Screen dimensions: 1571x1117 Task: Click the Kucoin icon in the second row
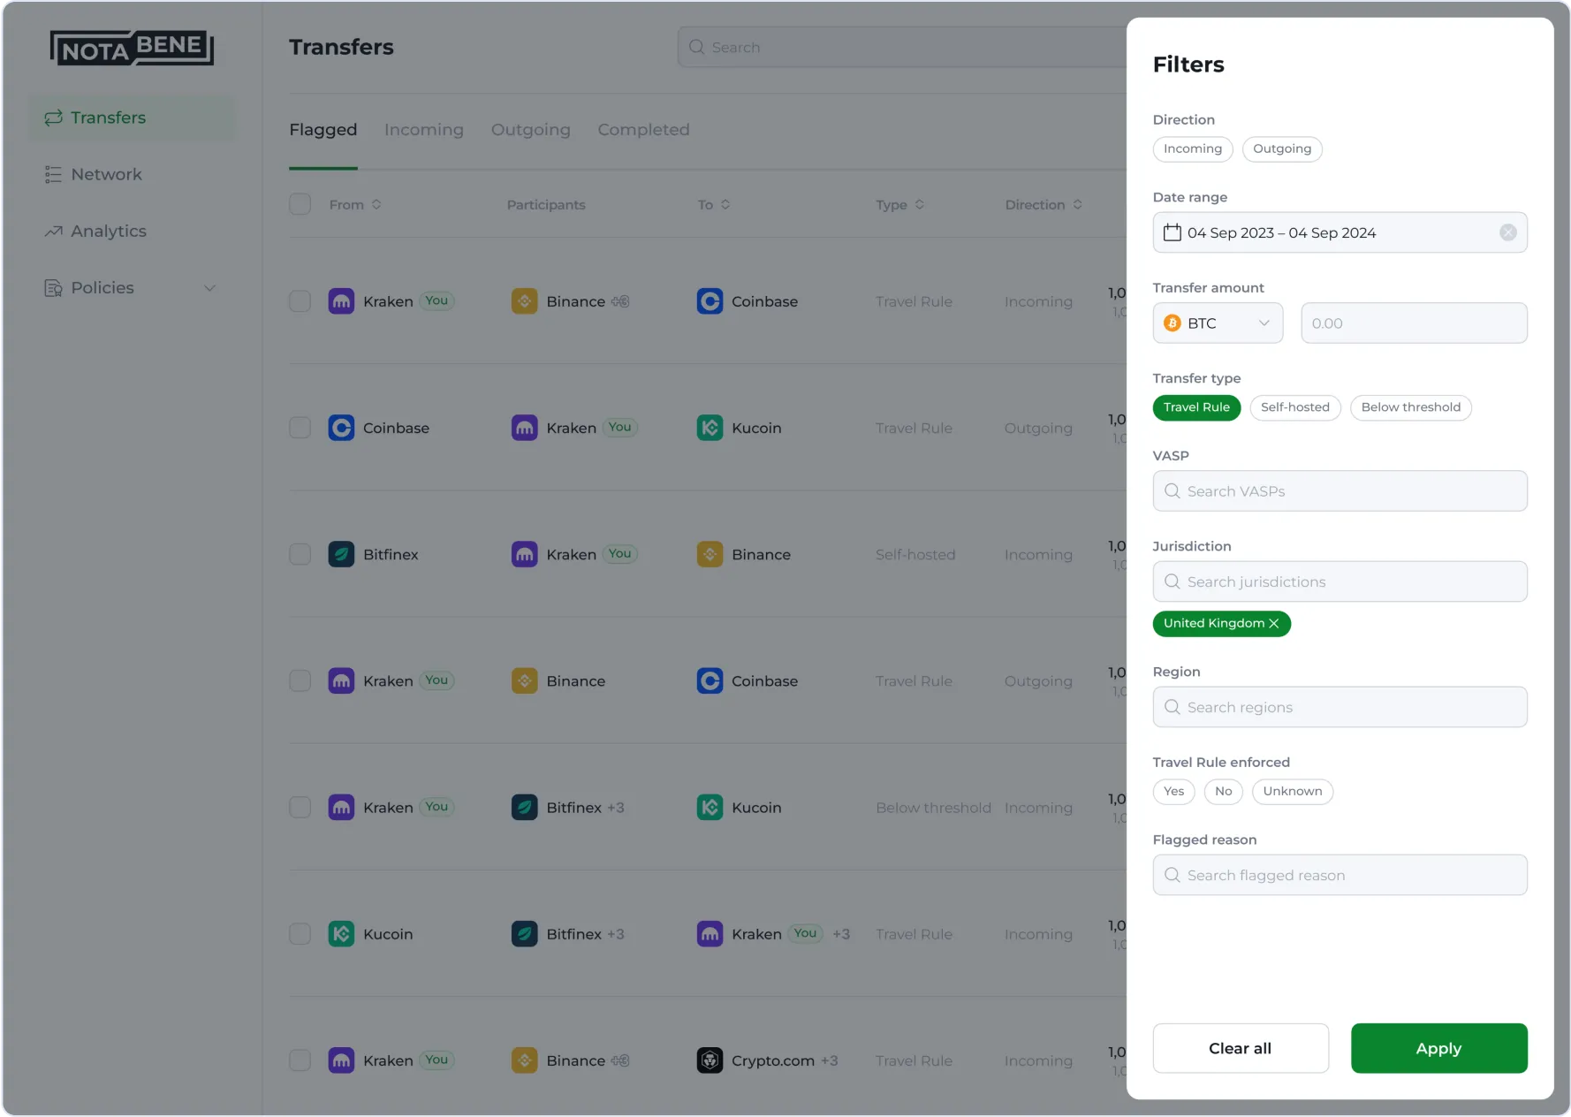click(710, 428)
